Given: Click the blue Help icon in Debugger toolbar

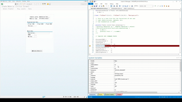Looking at the screenshot, I should click(x=120, y=6).
